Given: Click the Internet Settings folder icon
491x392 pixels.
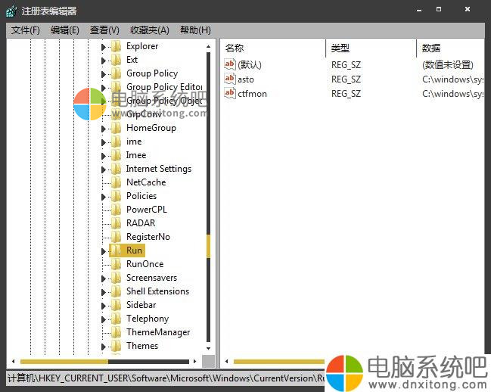Looking at the screenshot, I should 117,169.
